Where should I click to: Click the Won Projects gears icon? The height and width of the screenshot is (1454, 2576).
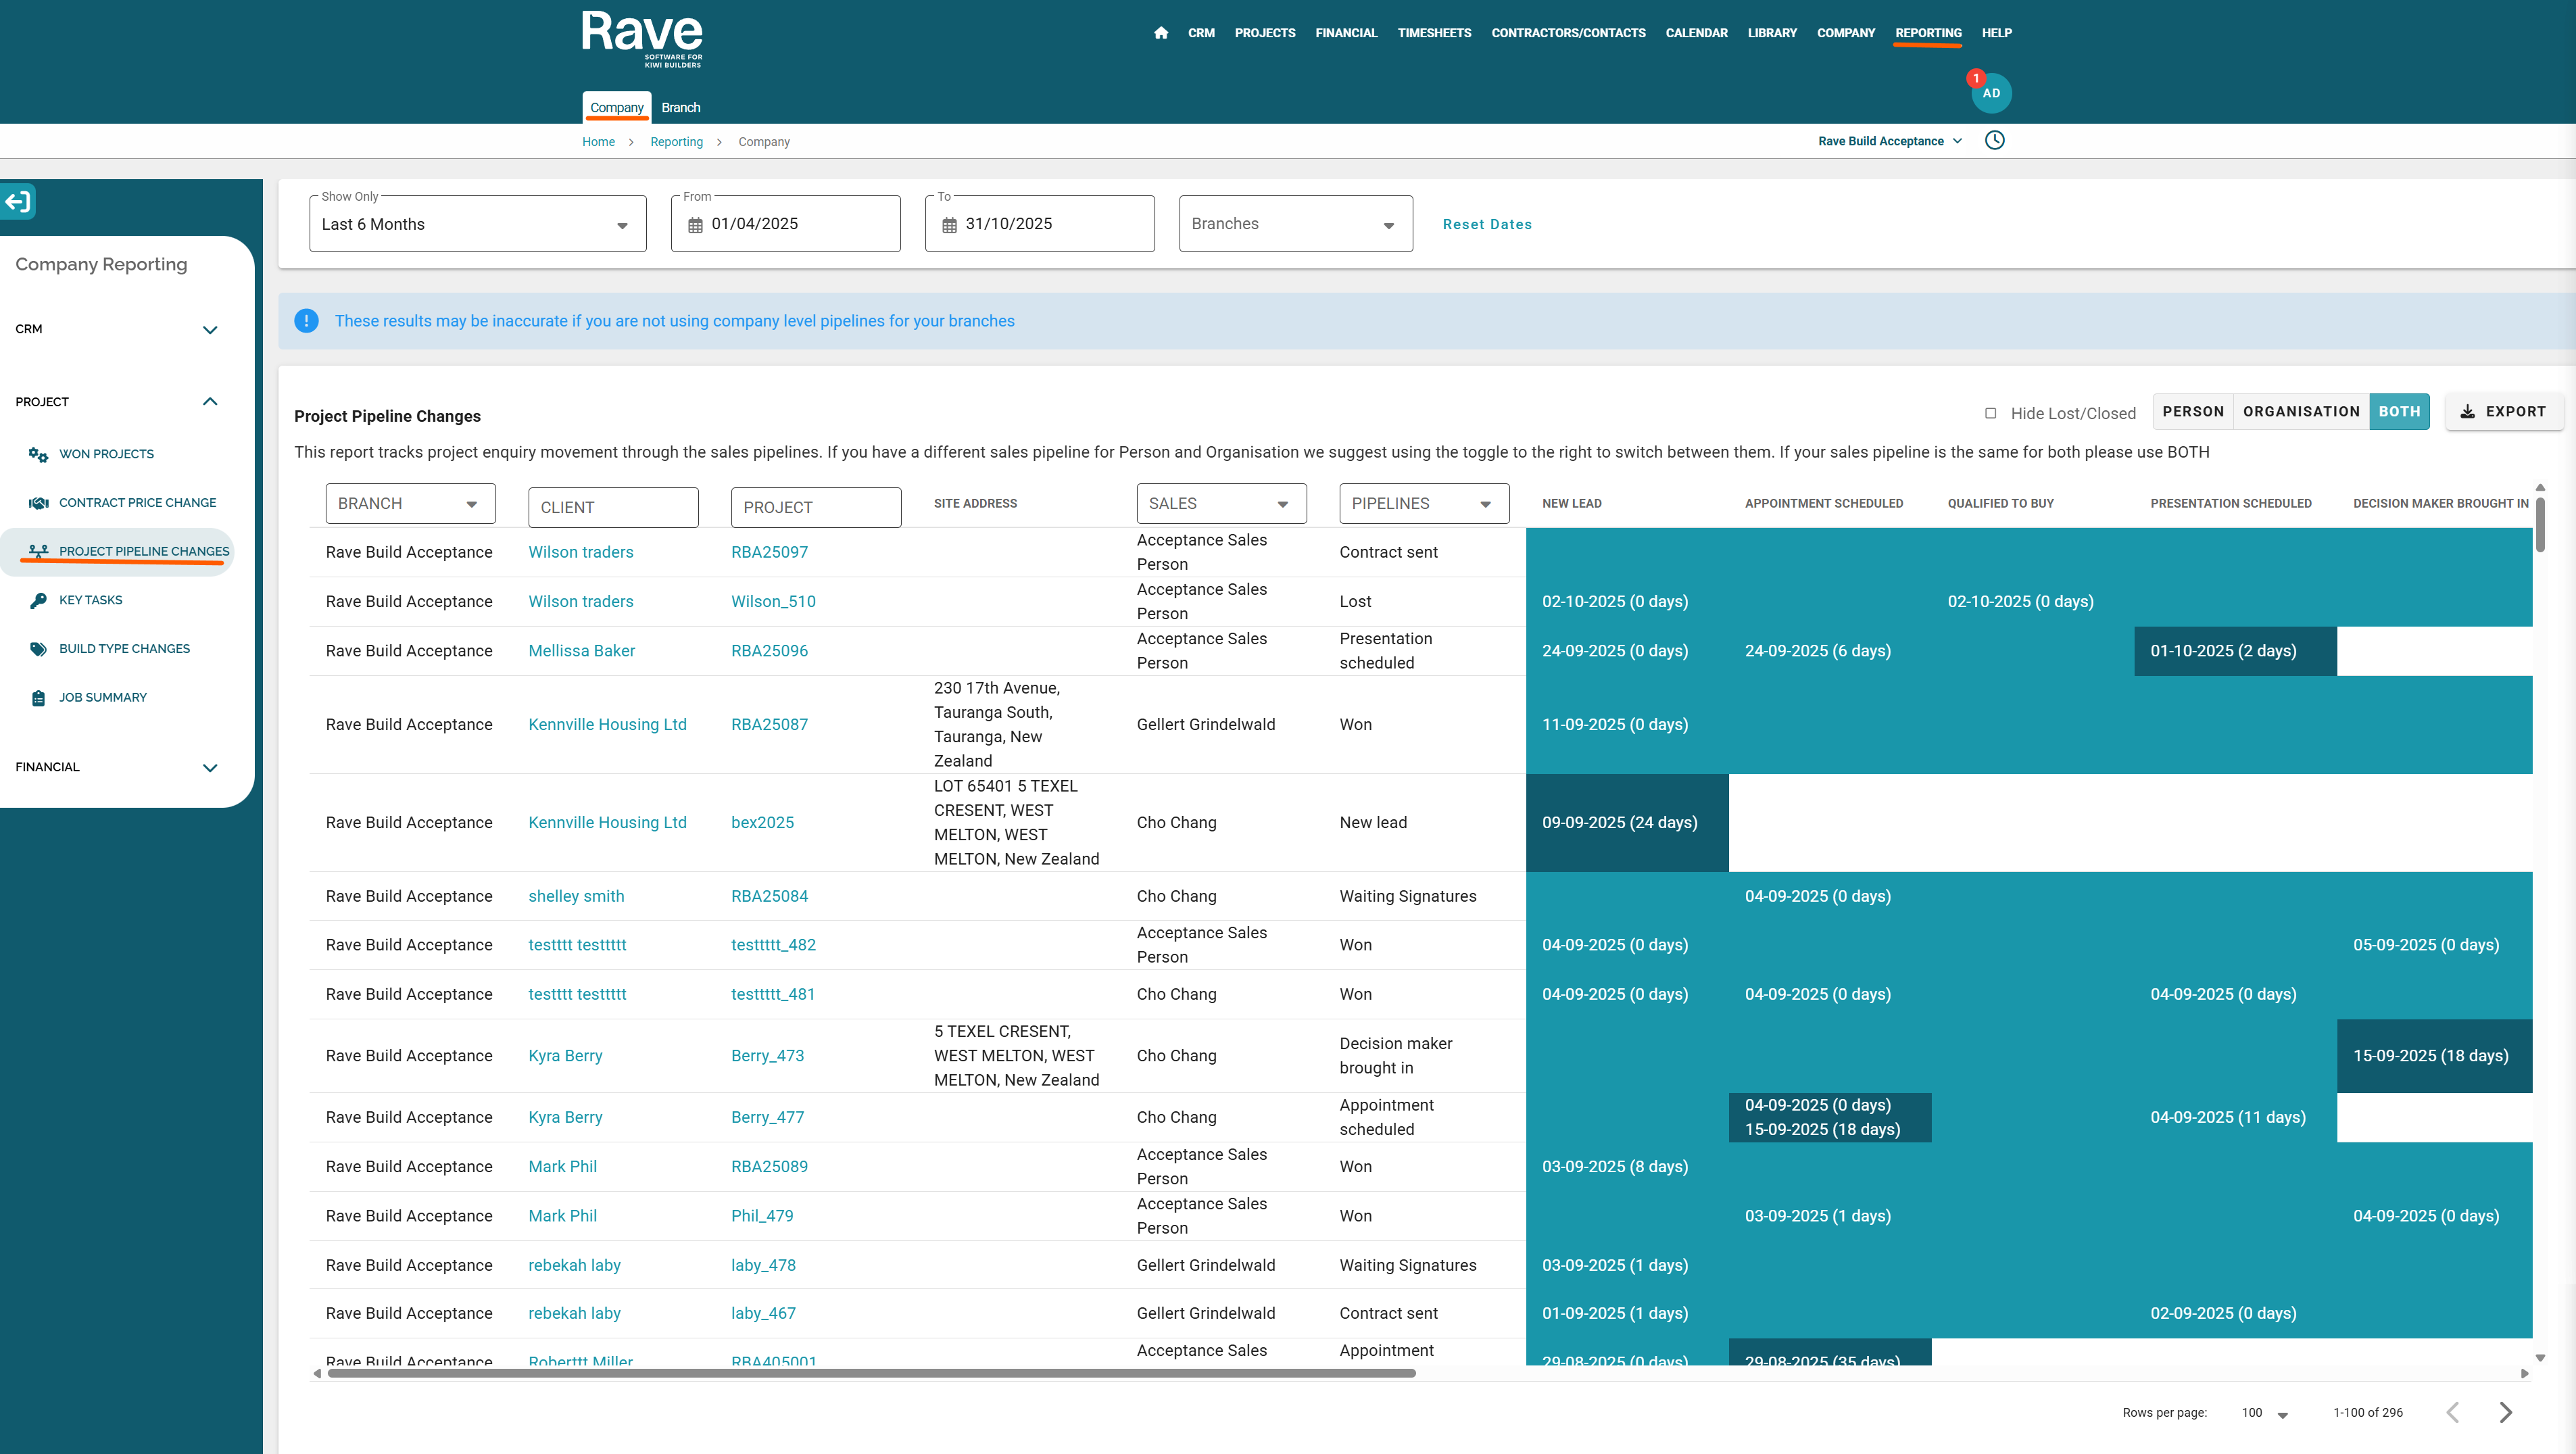38,455
